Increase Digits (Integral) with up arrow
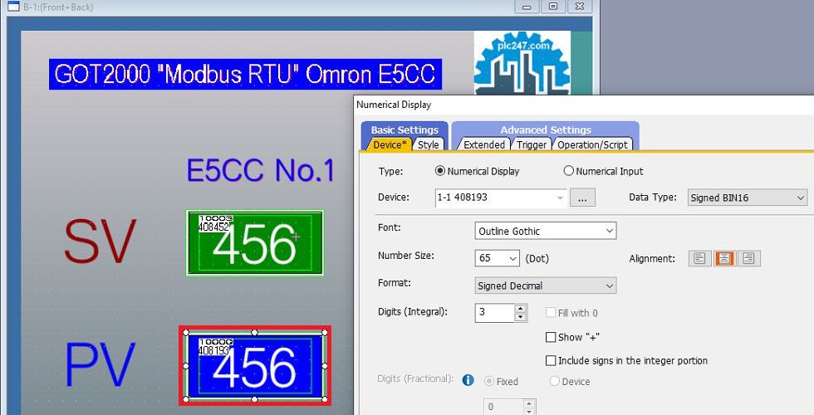 pos(520,308)
